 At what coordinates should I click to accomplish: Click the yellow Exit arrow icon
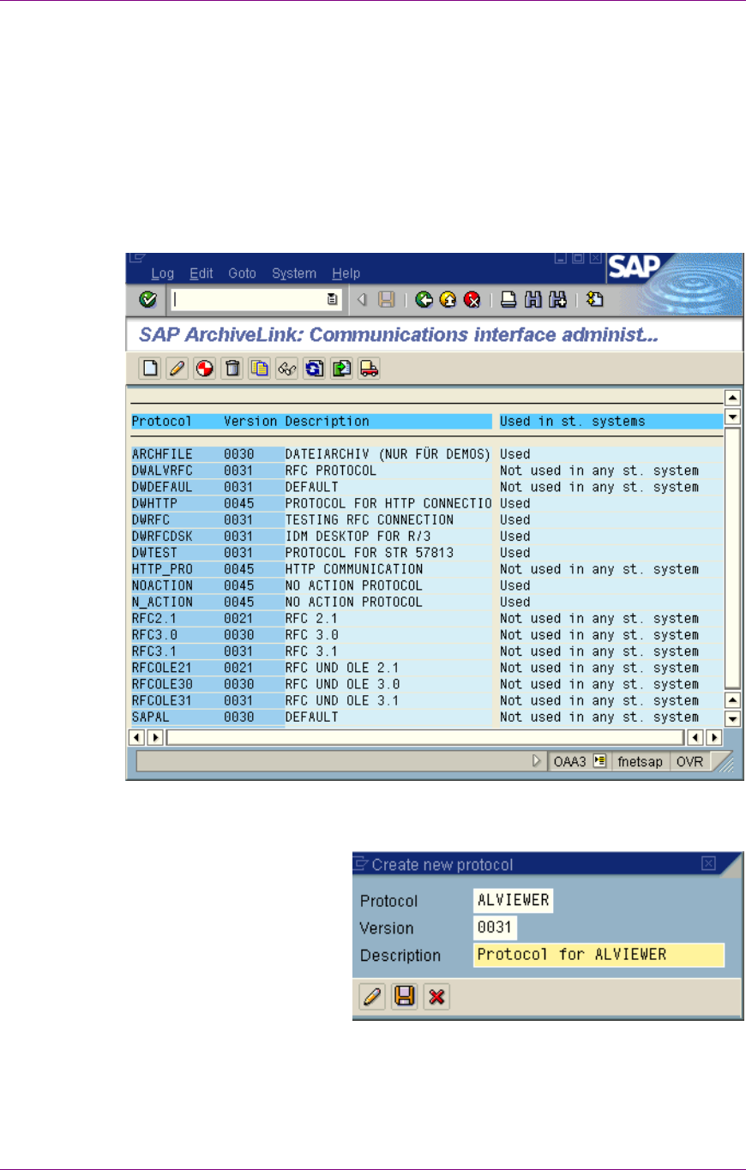point(447,300)
